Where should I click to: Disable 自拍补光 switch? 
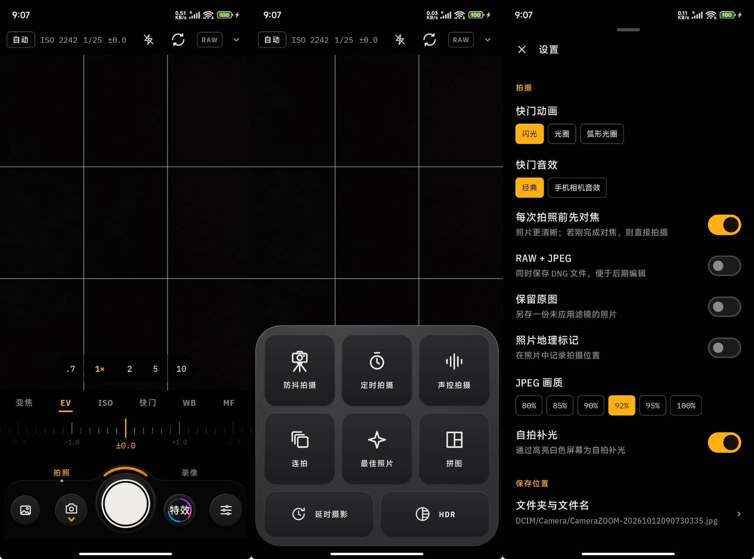click(x=724, y=442)
